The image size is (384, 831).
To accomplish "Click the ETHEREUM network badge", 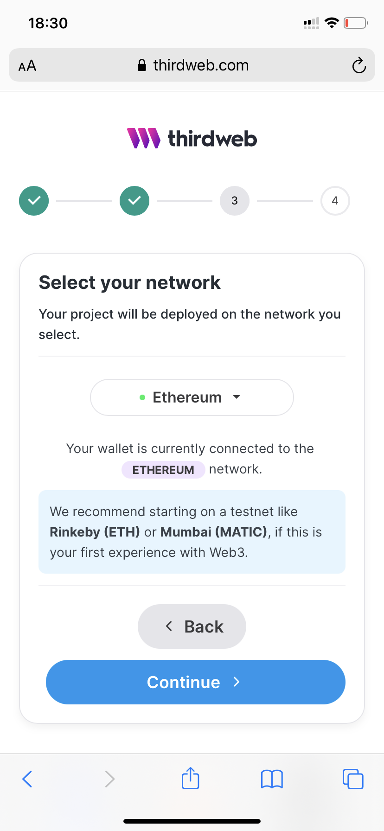I will [x=163, y=470].
